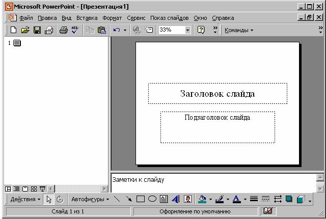The image size is (326, 219).
Task: Apply line color with the brush icon
Action: click(220, 199)
